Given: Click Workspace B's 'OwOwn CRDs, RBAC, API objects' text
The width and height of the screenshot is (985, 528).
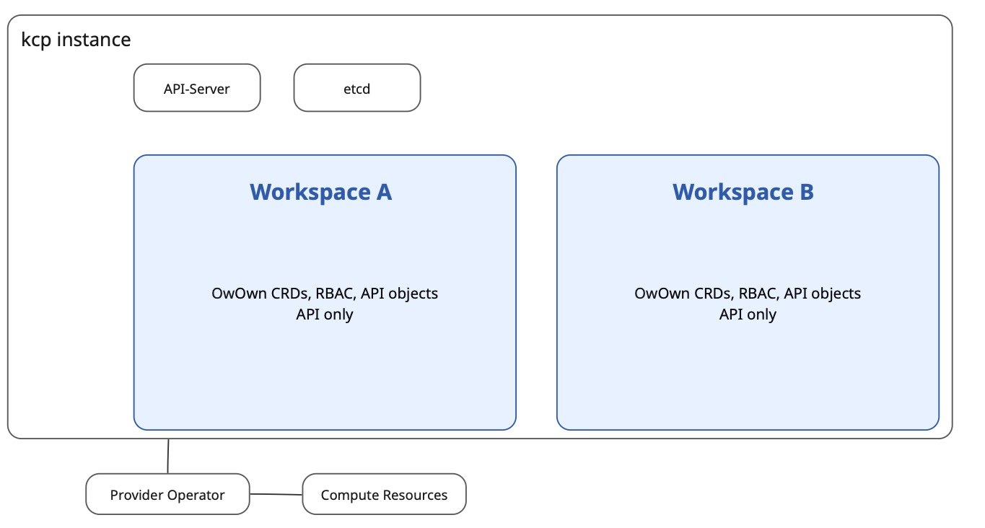Looking at the screenshot, I should [748, 294].
